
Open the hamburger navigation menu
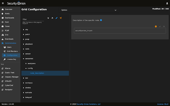coord(3,3)
